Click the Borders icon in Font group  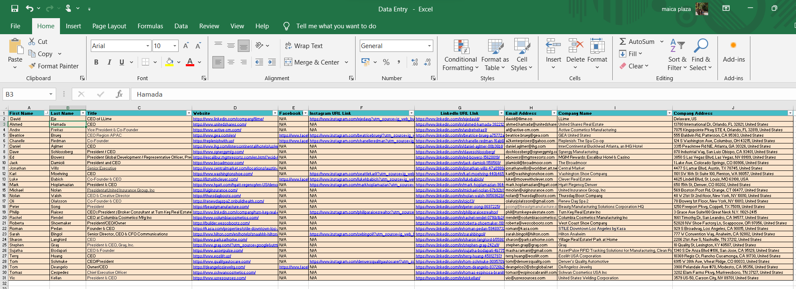click(146, 62)
